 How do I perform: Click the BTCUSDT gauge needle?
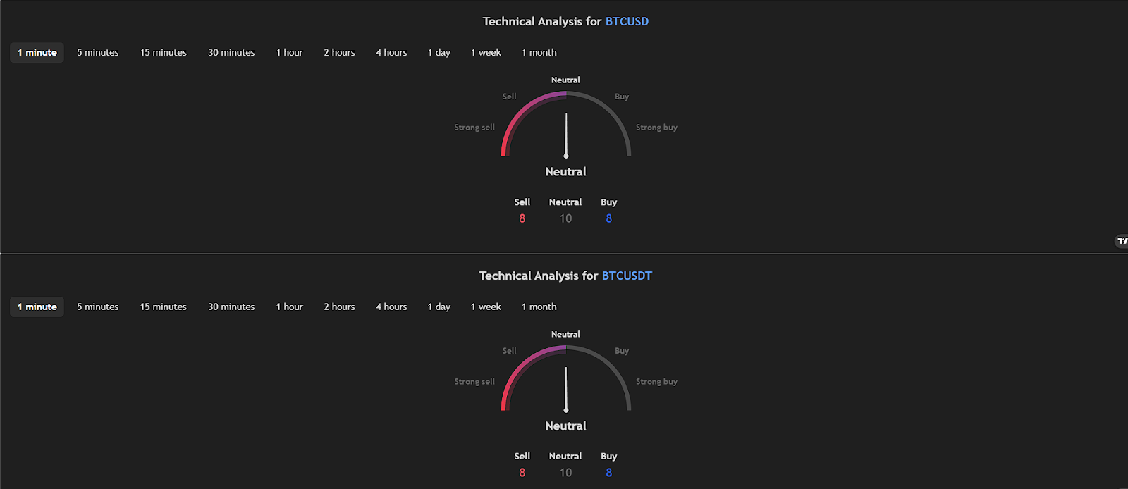tap(566, 390)
